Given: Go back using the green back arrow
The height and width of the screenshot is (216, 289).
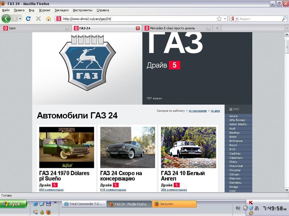Looking at the screenshot, I should (x=6, y=19).
